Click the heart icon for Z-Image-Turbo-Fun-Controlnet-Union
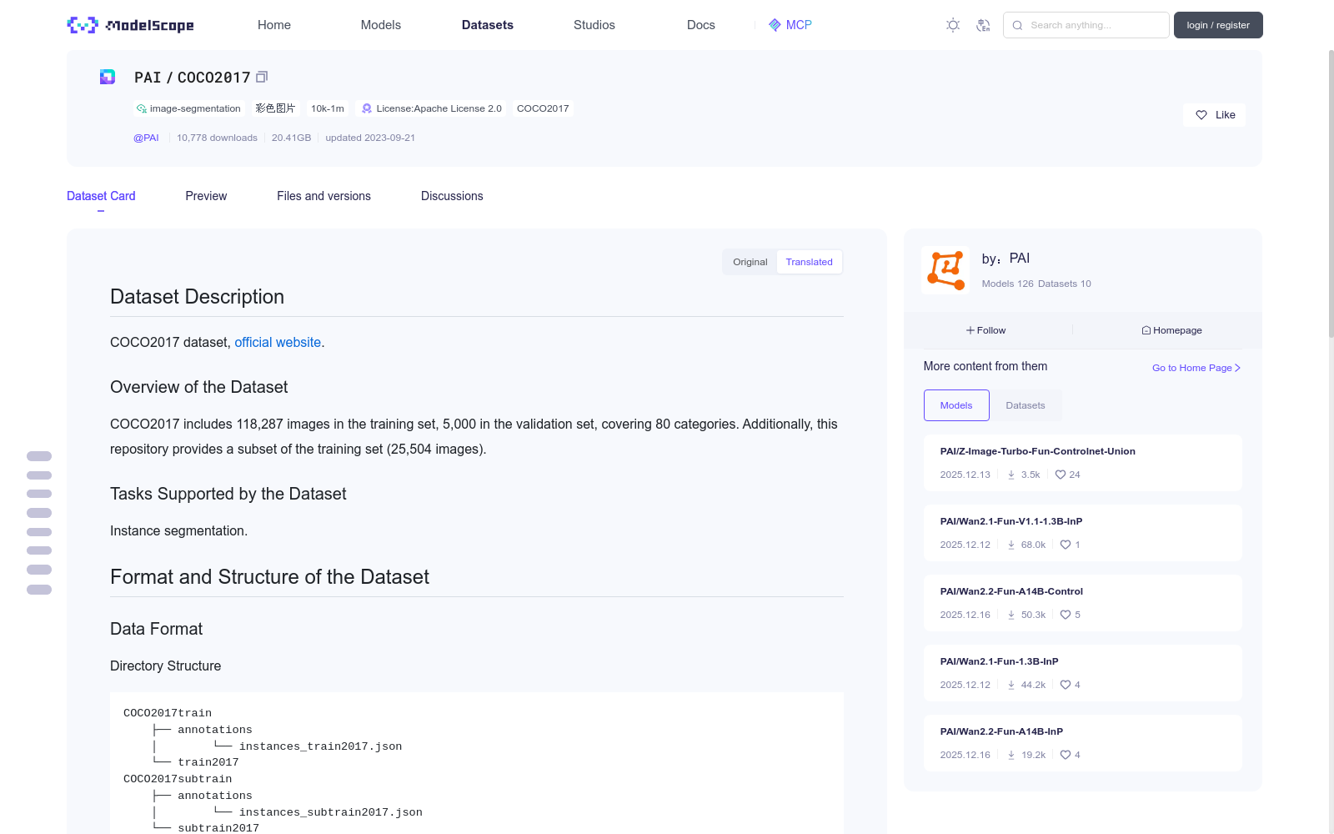The width and height of the screenshot is (1334, 834). (1061, 475)
